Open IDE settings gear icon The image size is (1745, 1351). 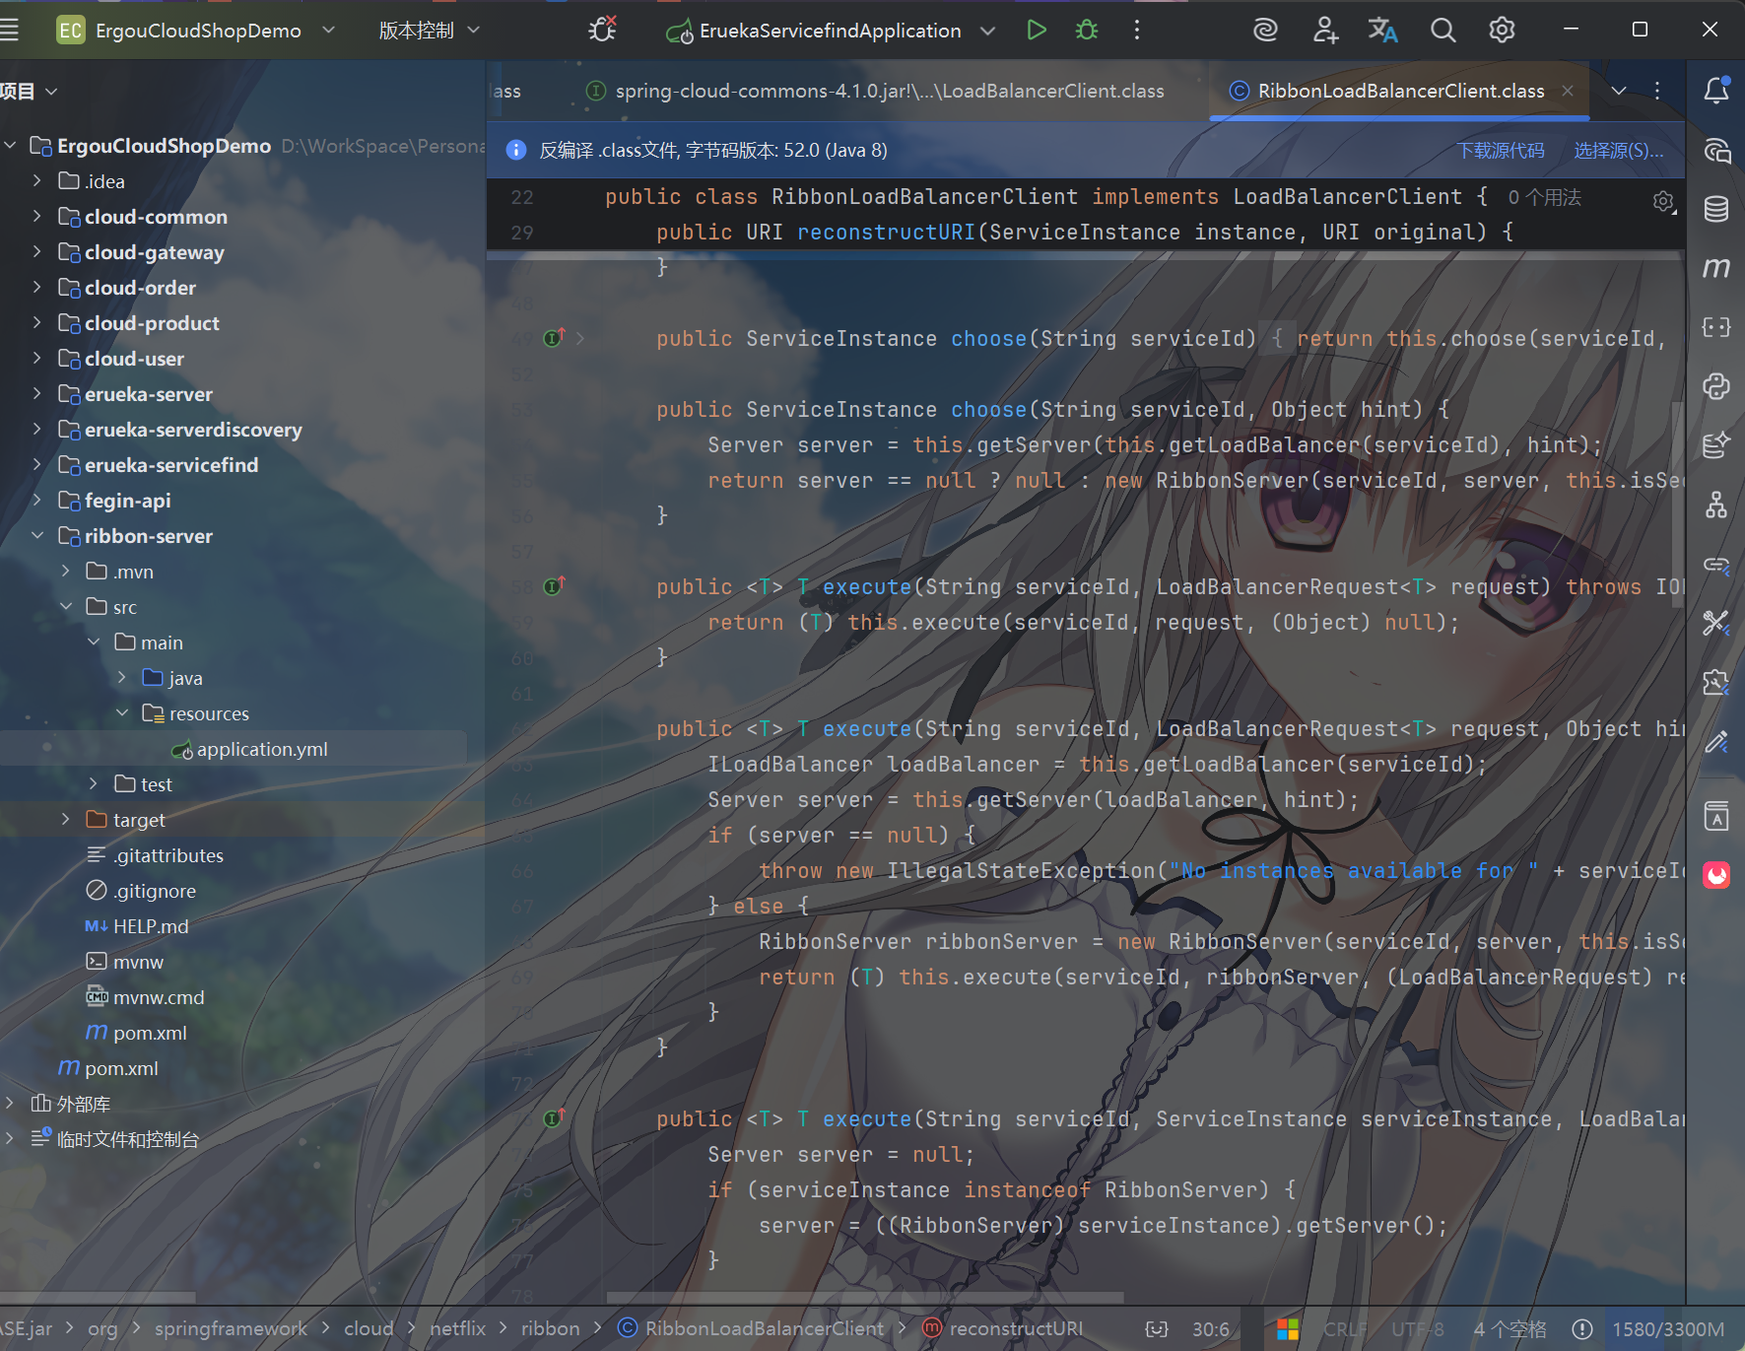1502,31
